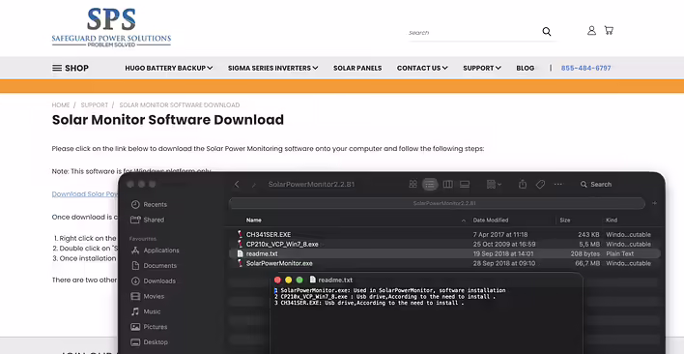Go to SUPPORT breadcrumb
Viewport: 684px width, 354px height.
[x=95, y=105]
